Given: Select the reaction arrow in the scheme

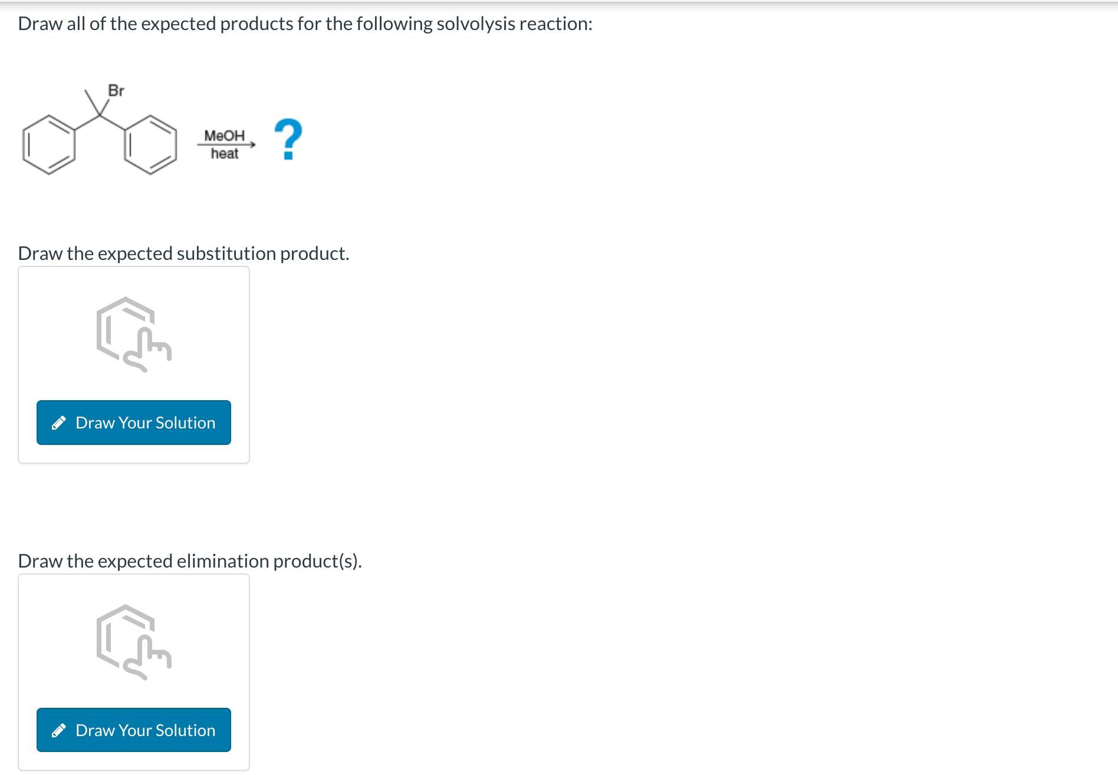Looking at the screenshot, I should tap(226, 144).
